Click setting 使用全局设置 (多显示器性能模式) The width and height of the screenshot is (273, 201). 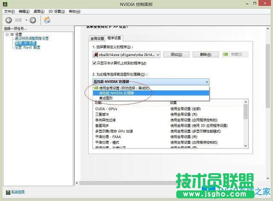(x=195, y=131)
